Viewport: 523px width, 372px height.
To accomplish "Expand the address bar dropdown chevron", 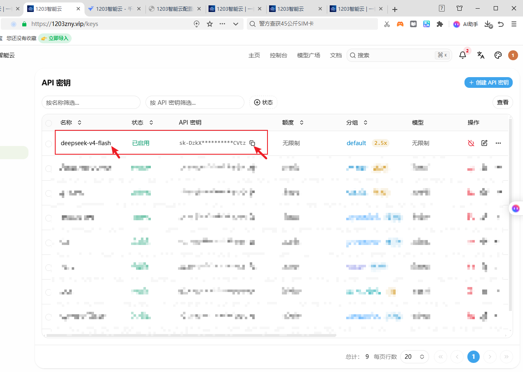I will (x=236, y=24).
